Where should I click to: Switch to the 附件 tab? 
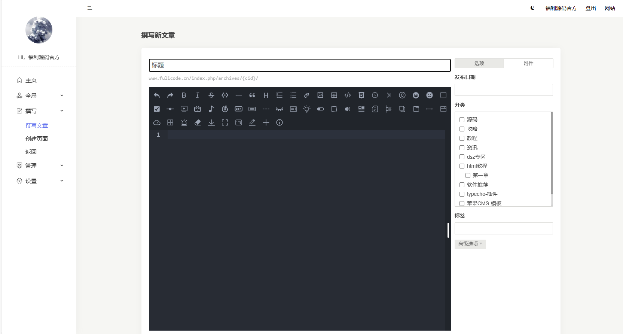pyautogui.click(x=528, y=63)
